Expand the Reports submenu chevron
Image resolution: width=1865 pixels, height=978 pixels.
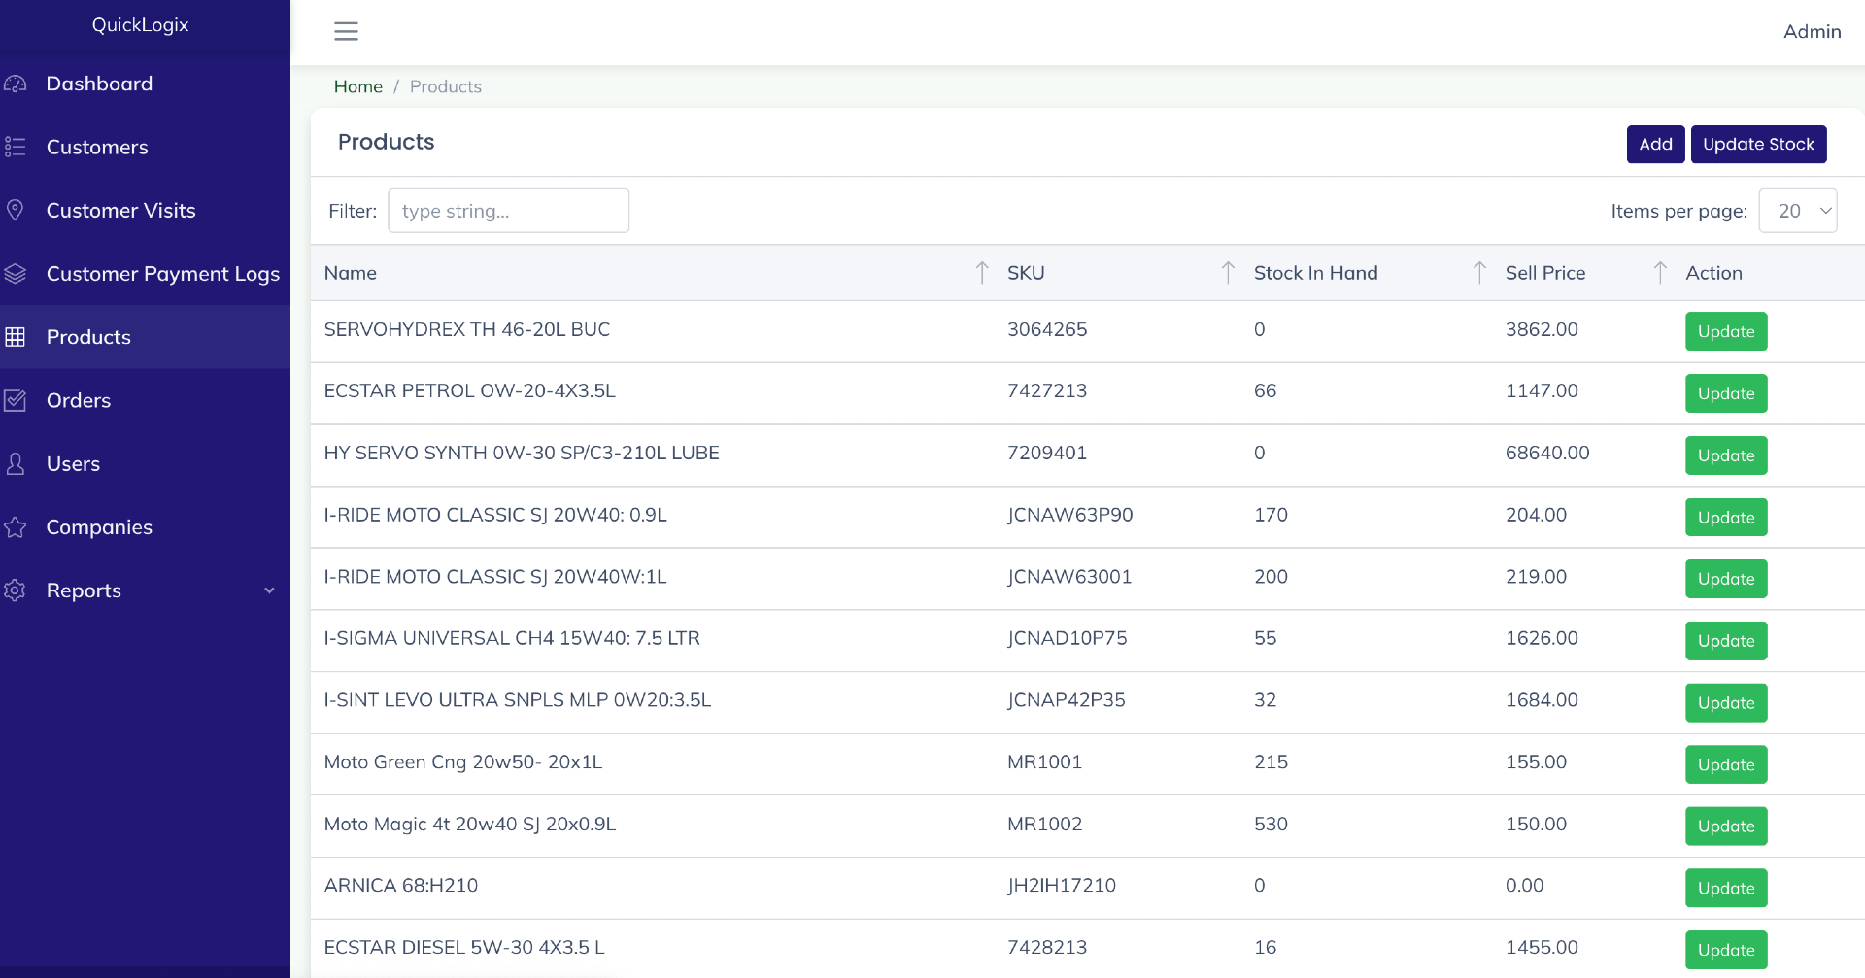click(x=269, y=590)
